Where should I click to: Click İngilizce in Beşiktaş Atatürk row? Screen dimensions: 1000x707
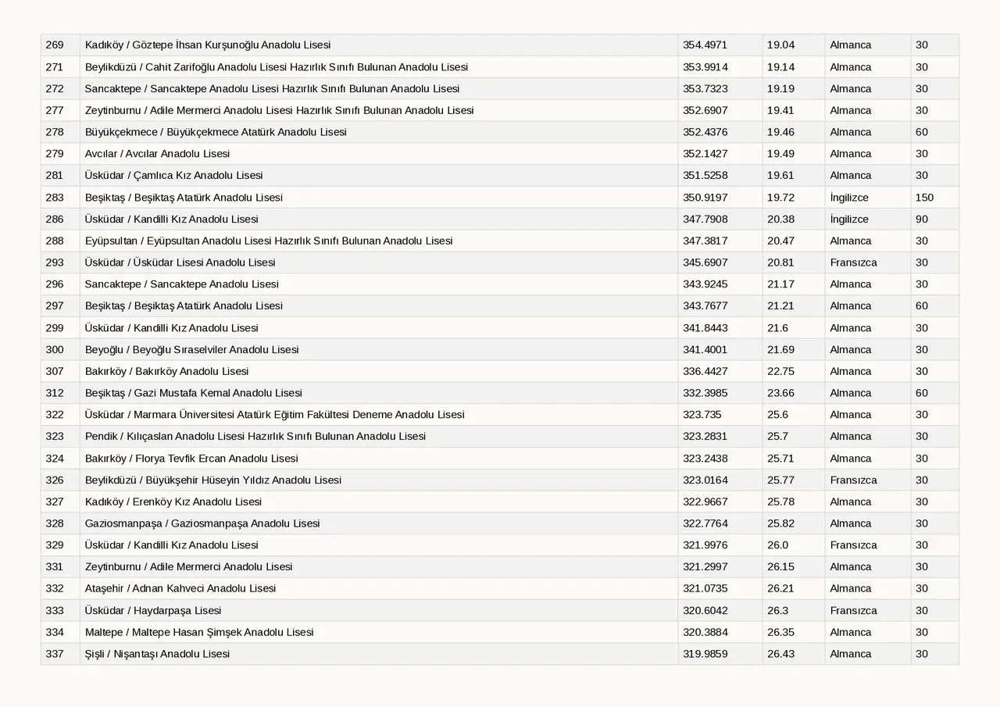[849, 198]
